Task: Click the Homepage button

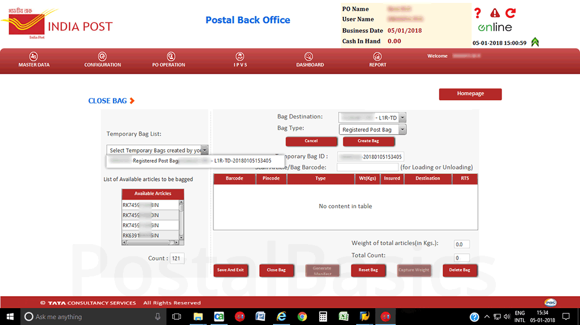Action: pyautogui.click(x=470, y=94)
